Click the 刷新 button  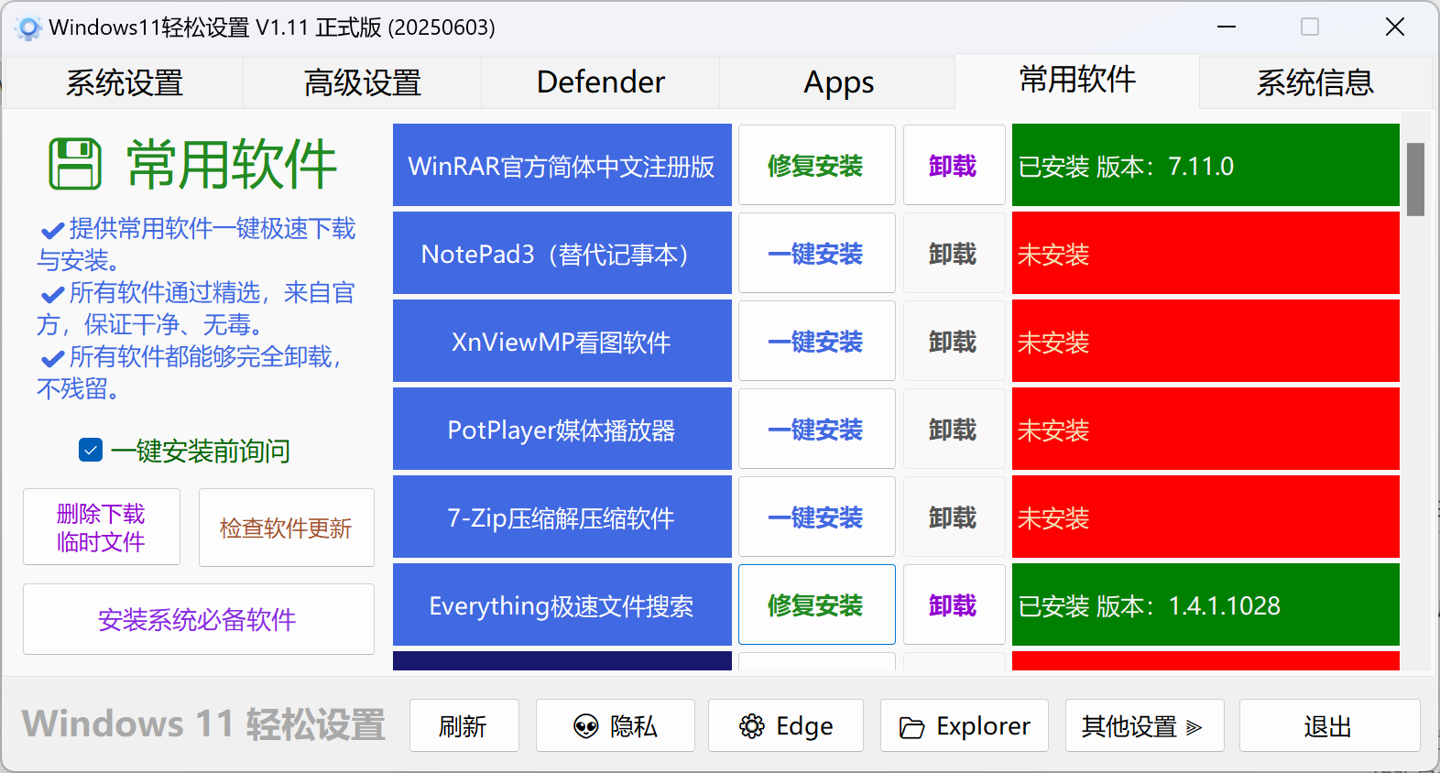(464, 725)
